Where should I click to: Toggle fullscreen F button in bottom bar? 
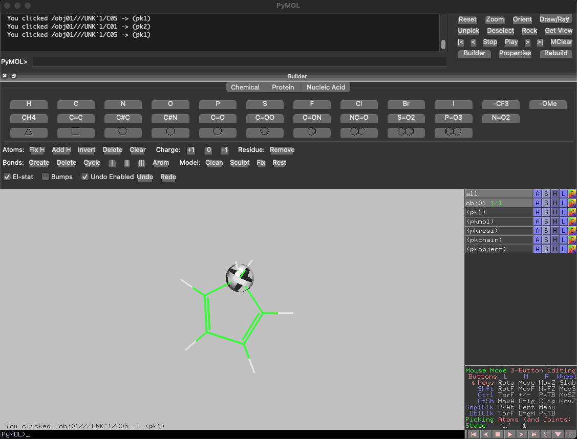(570, 434)
